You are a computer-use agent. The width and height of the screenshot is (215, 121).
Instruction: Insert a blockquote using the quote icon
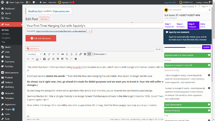point(62,54)
